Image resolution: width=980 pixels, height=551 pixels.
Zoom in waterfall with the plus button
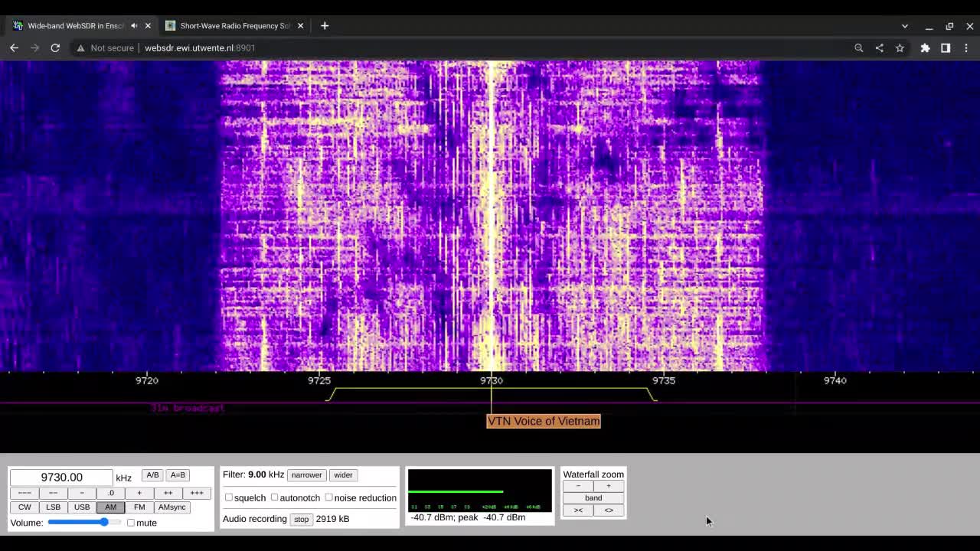click(x=609, y=486)
